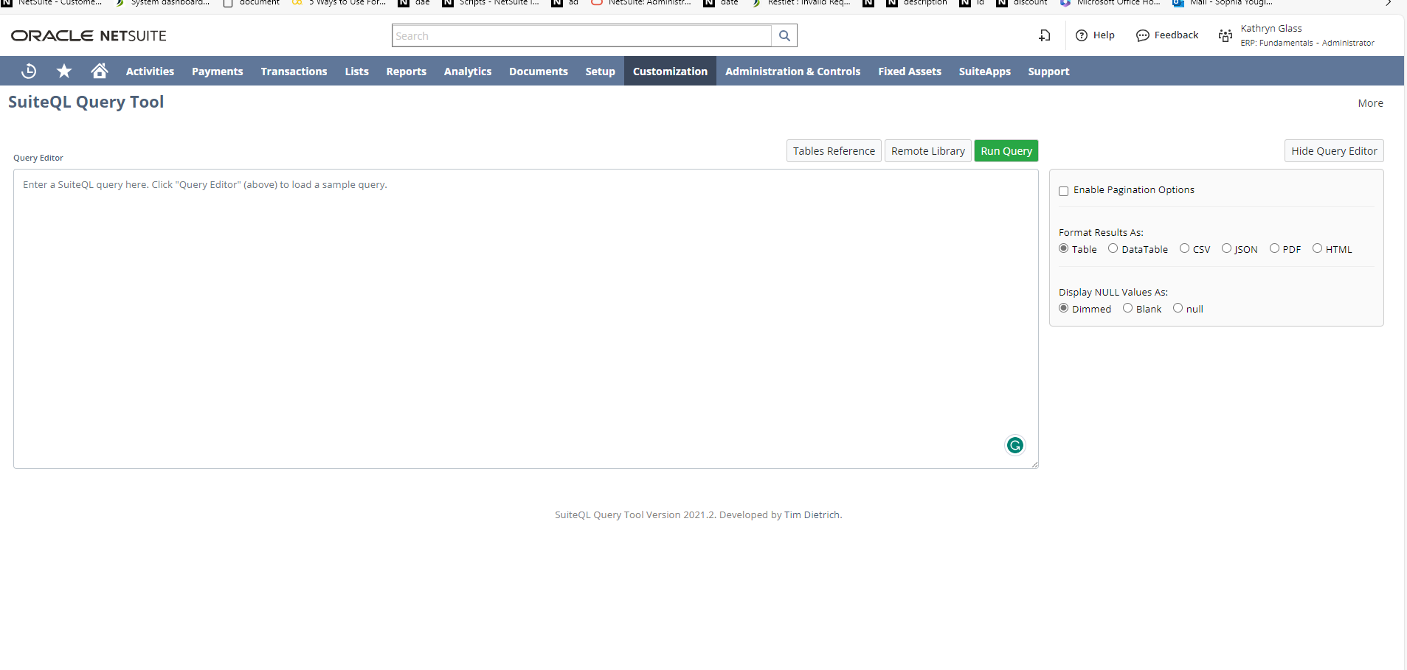Expand the More menu

[x=1370, y=103]
